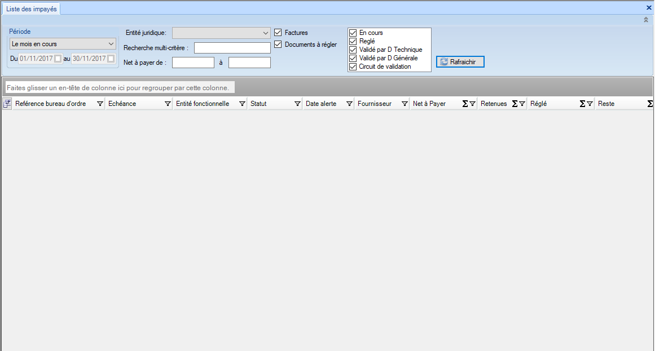Click sum icon on Réglé column

pyautogui.click(x=582, y=104)
